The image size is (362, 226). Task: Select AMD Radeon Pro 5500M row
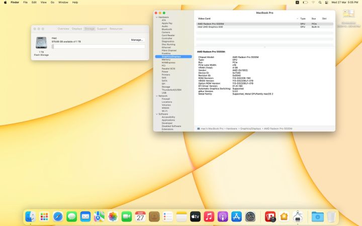[264, 24]
